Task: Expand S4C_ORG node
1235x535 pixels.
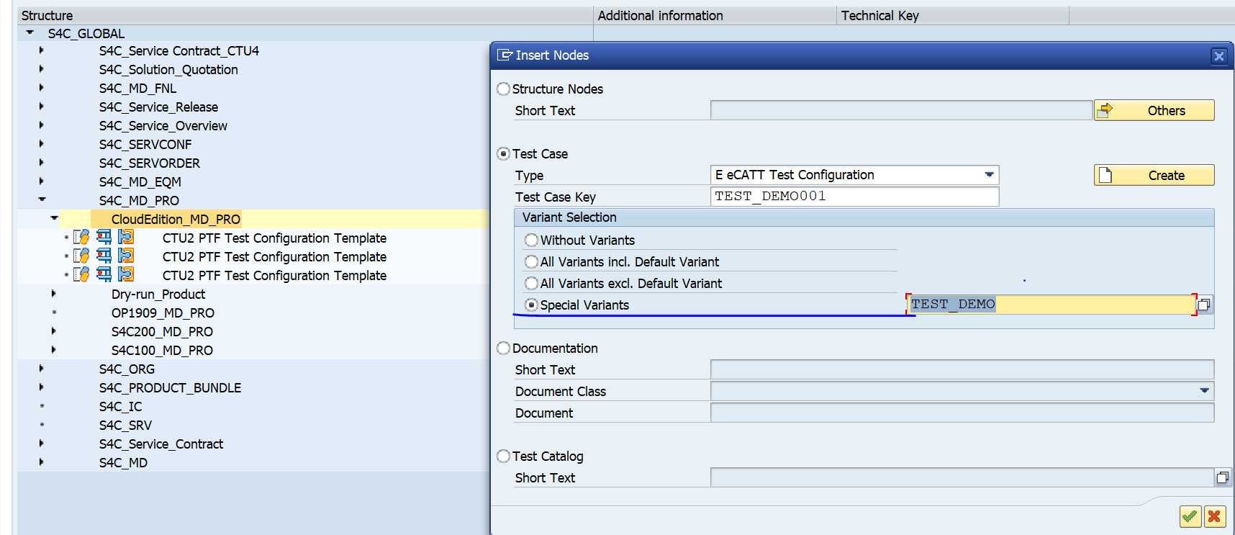Action: coord(41,369)
